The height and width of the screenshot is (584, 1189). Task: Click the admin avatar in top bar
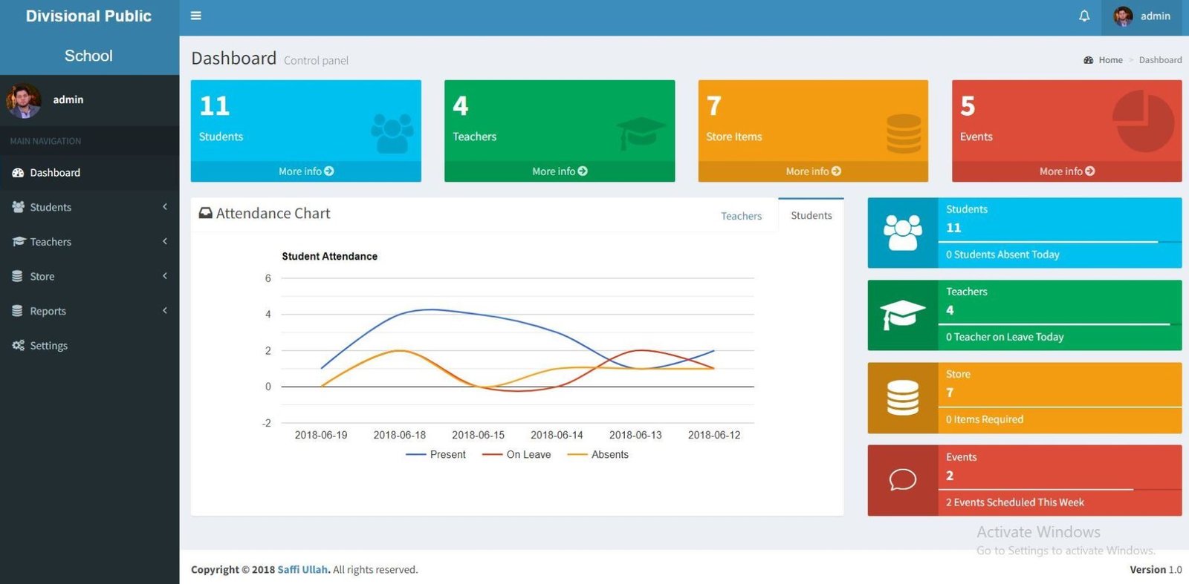point(1123,16)
